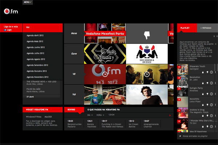Like Andrew in Drag with thumbs-up
218x145 pixels.
coord(203,116)
